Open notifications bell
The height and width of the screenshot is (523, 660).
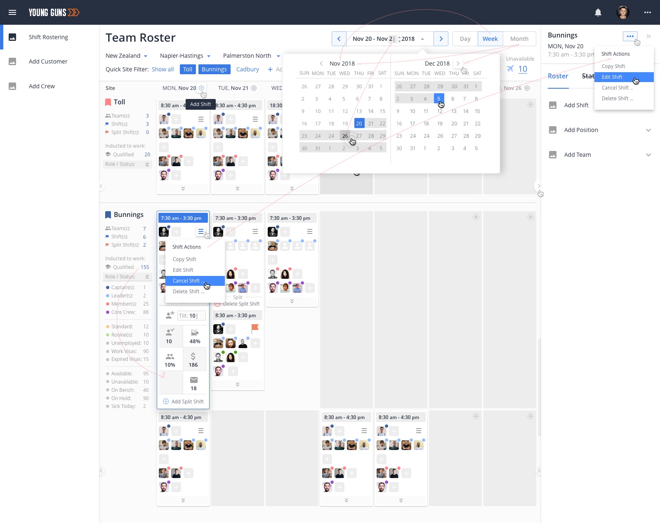pyautogui.click(x=598, y=12)
